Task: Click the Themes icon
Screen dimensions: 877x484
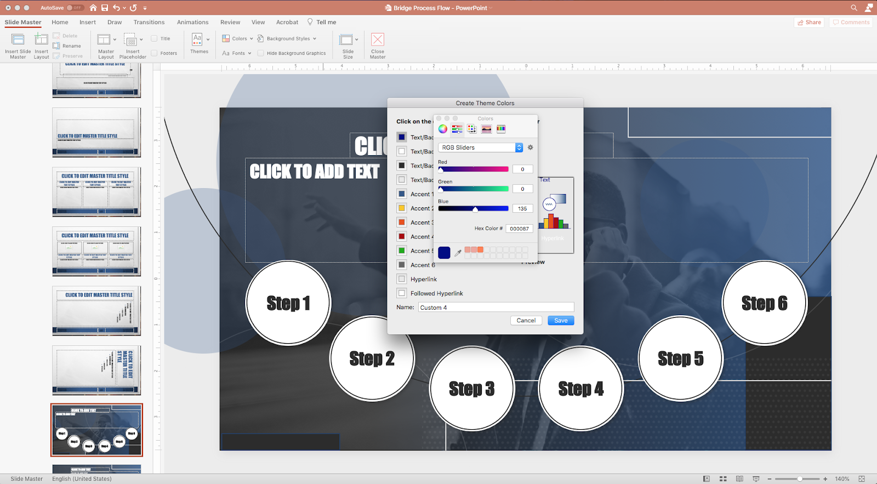Action: pyautogui.click(x=197, y=39)
